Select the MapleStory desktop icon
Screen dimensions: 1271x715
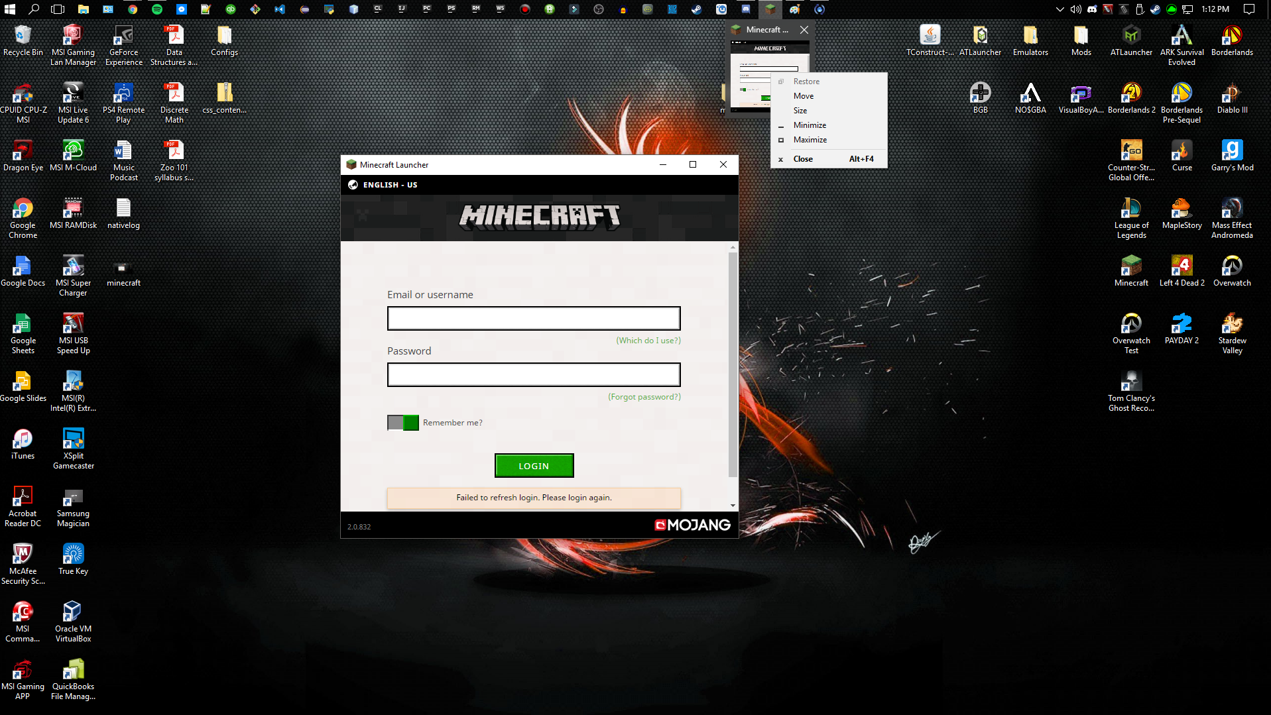1182,213
